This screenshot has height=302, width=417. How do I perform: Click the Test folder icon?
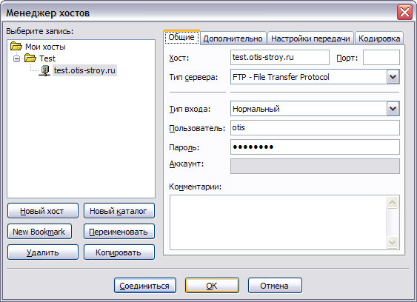pos(30,58)
